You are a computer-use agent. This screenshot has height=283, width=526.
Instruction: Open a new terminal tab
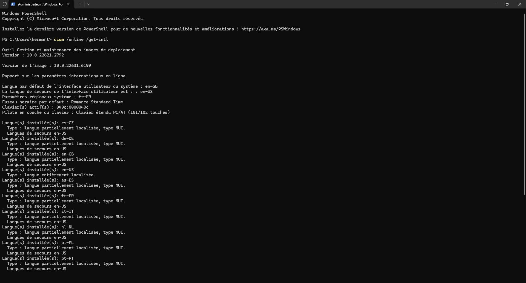pos(80,4)
